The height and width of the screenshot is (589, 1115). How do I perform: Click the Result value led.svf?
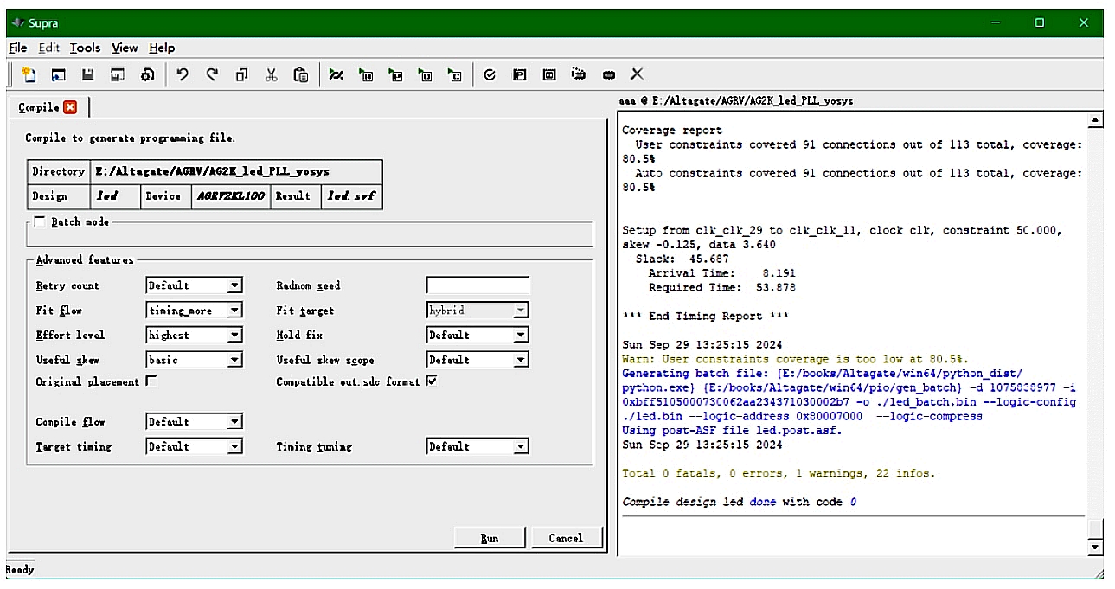(x=351, y=195)
